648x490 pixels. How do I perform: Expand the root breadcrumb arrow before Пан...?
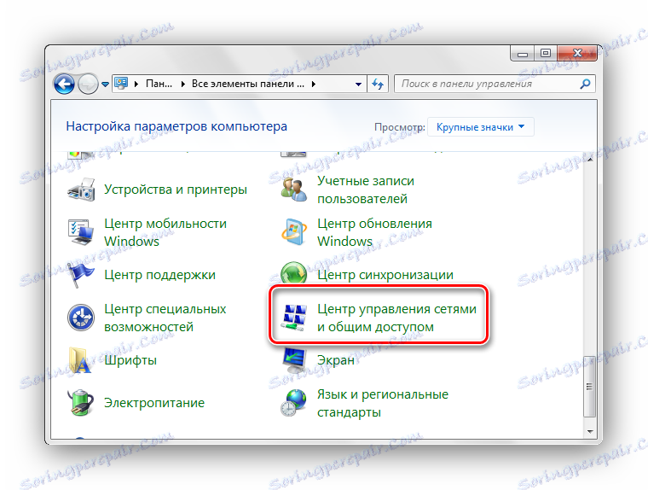[x=136, y=84]
